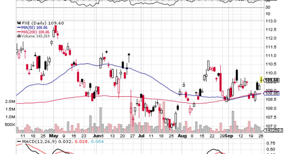Click the May label on the date axis
Viewport: 284px width, 154px height.
54,136
